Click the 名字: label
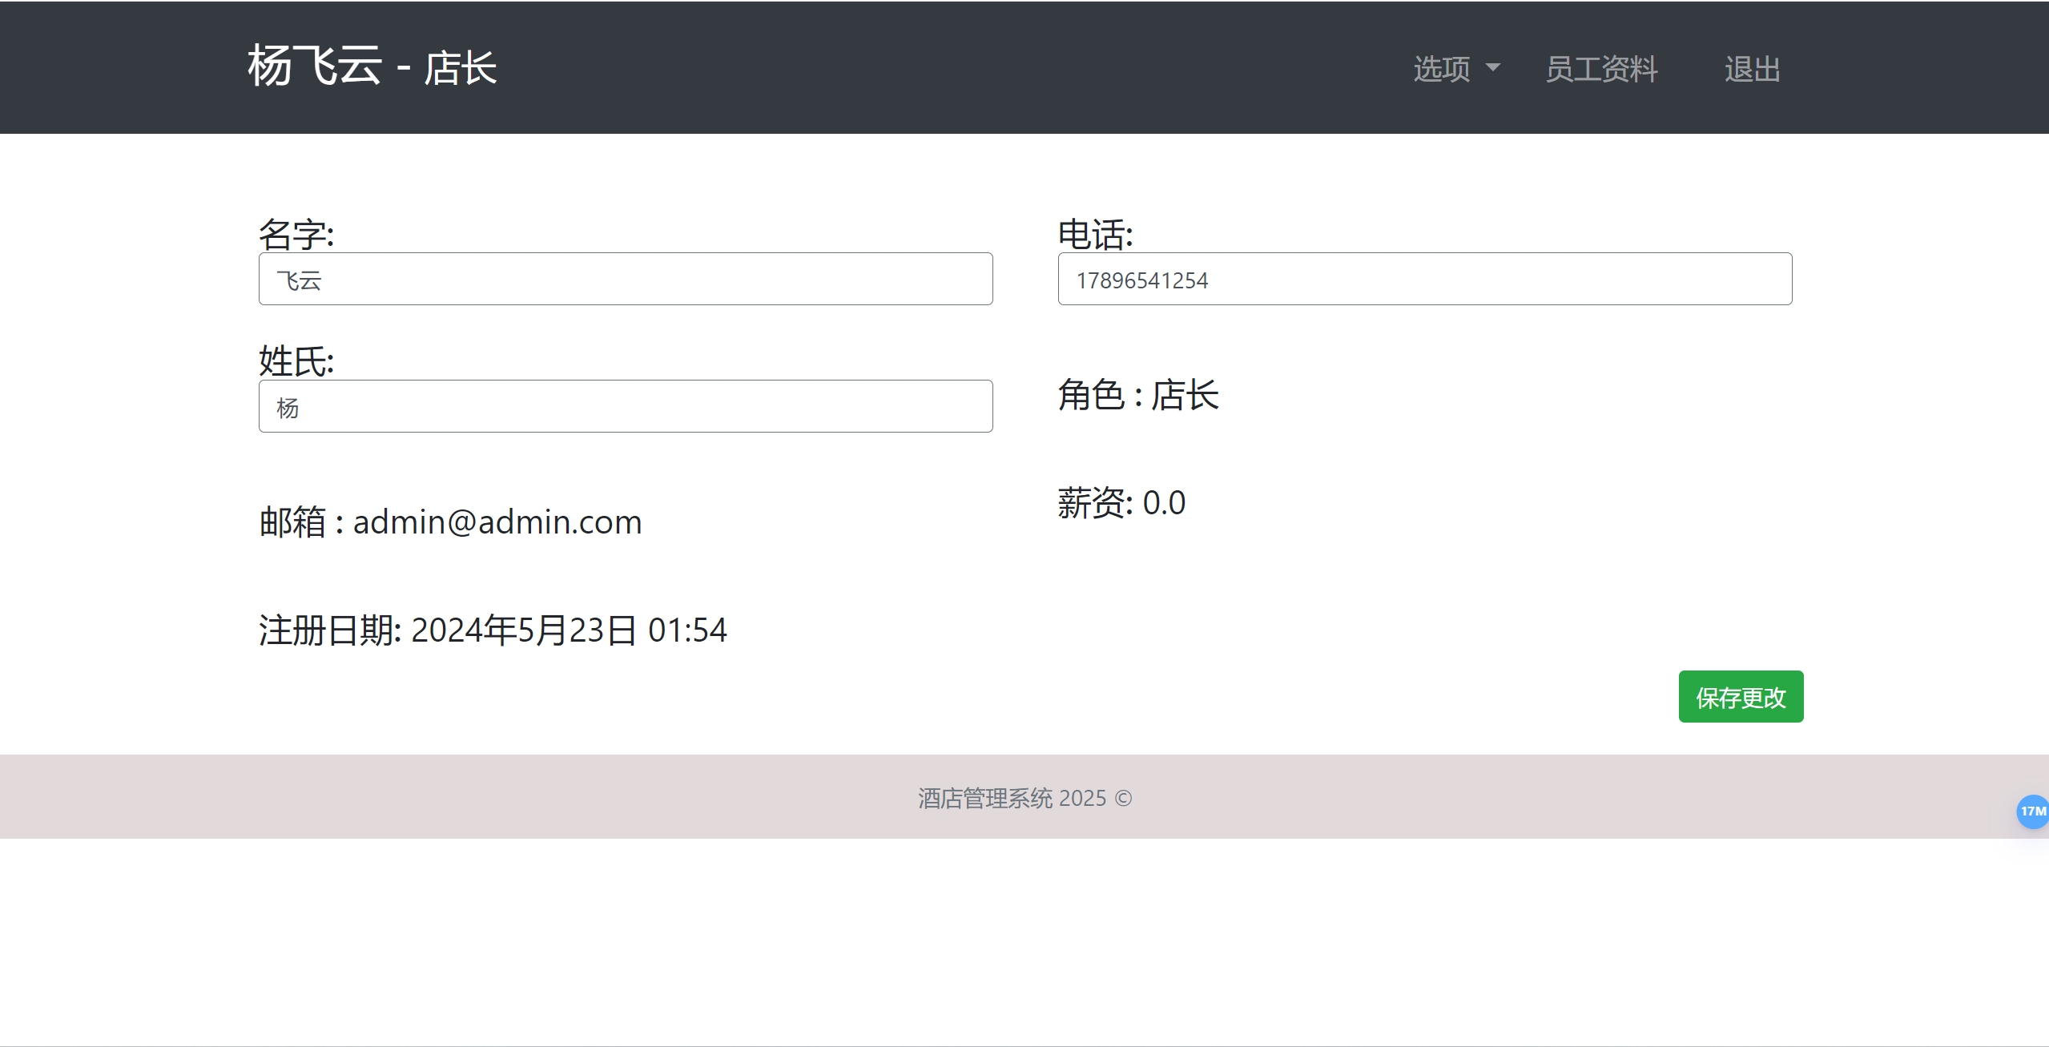Image resolution: width=2049 pixels, height=1047 pixels. (296, 235)
